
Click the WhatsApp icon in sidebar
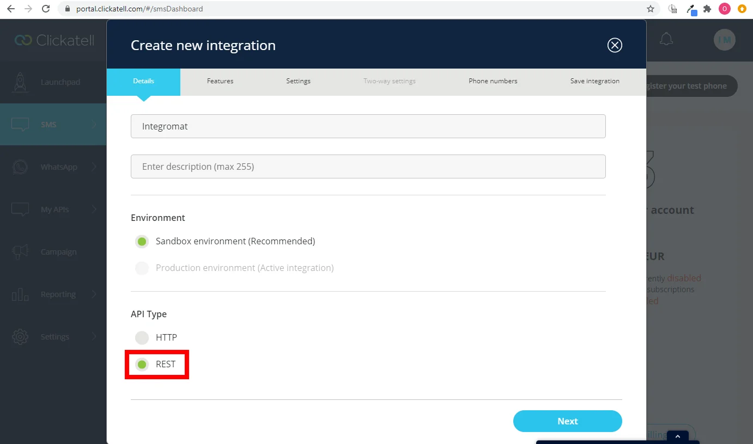(20, 167)
